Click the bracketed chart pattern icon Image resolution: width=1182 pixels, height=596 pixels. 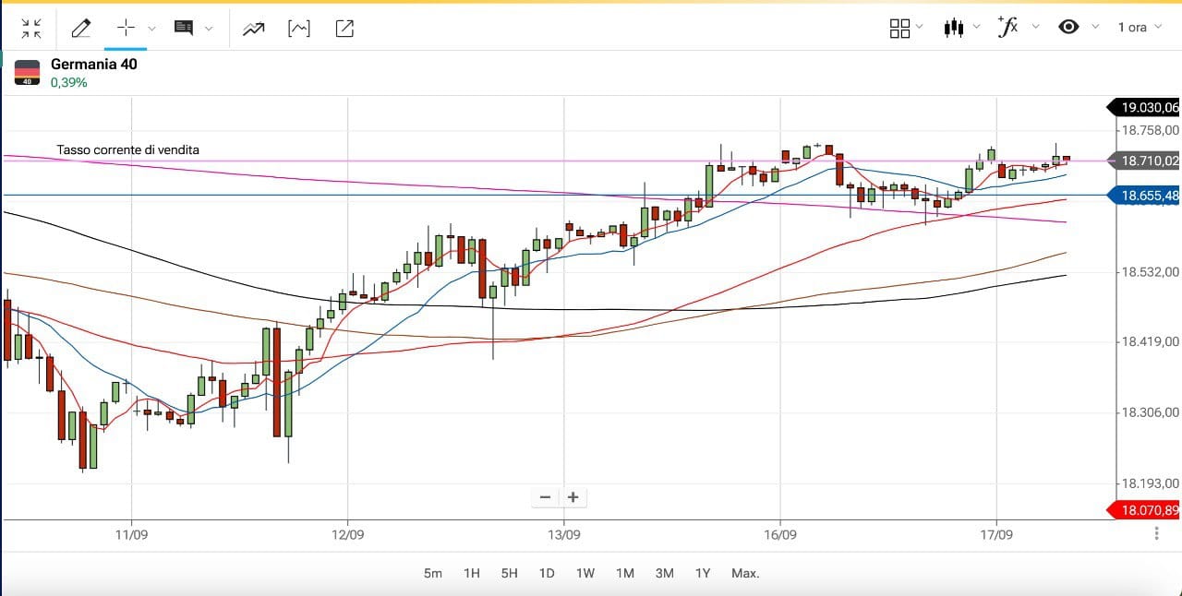(299, 29)
